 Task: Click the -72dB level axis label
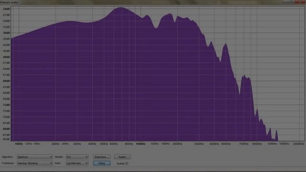click(x=6, y=105)
